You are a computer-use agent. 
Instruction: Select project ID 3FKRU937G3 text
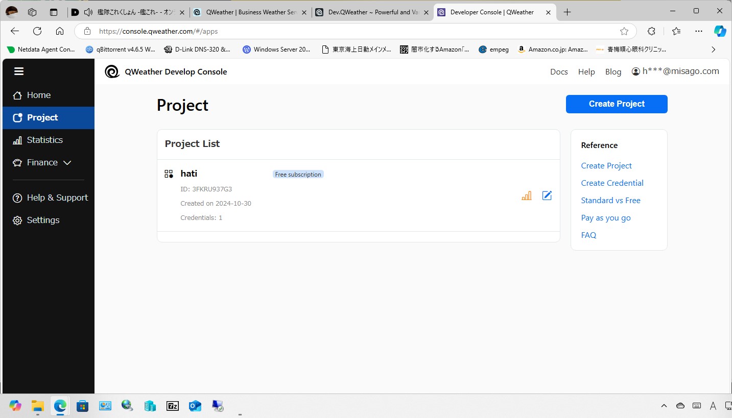click(206, 189)
